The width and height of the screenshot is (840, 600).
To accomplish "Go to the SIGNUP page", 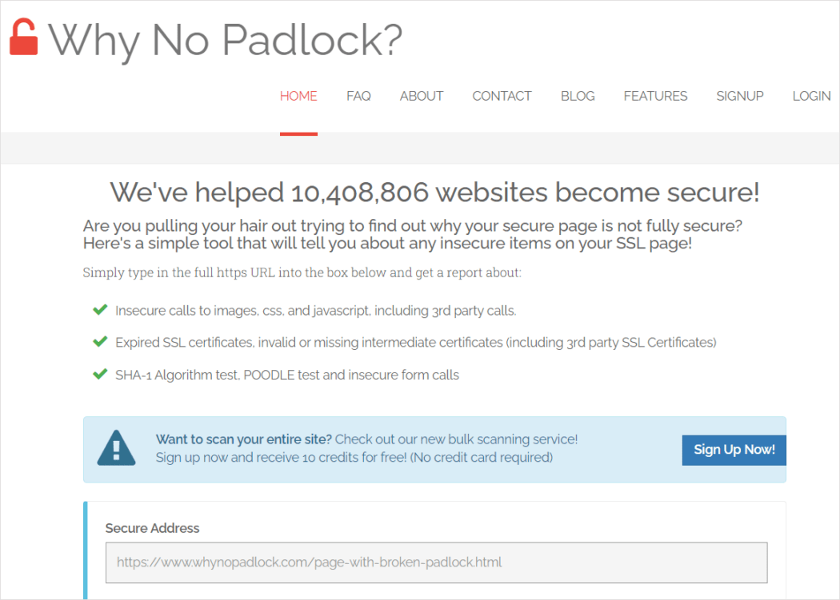I will [x=739, y=96].
